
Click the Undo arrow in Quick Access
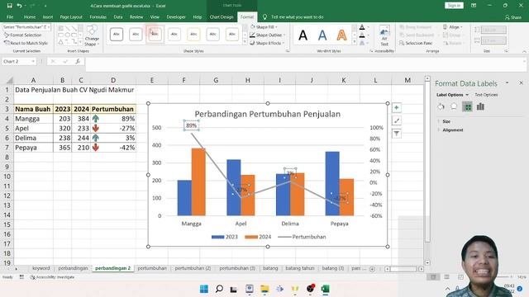point(19,6)
